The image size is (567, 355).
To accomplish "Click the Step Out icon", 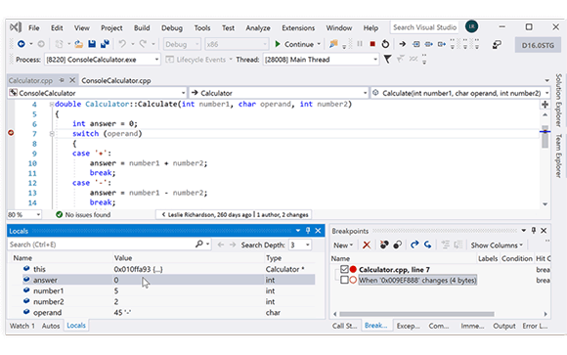I will 442,44.
